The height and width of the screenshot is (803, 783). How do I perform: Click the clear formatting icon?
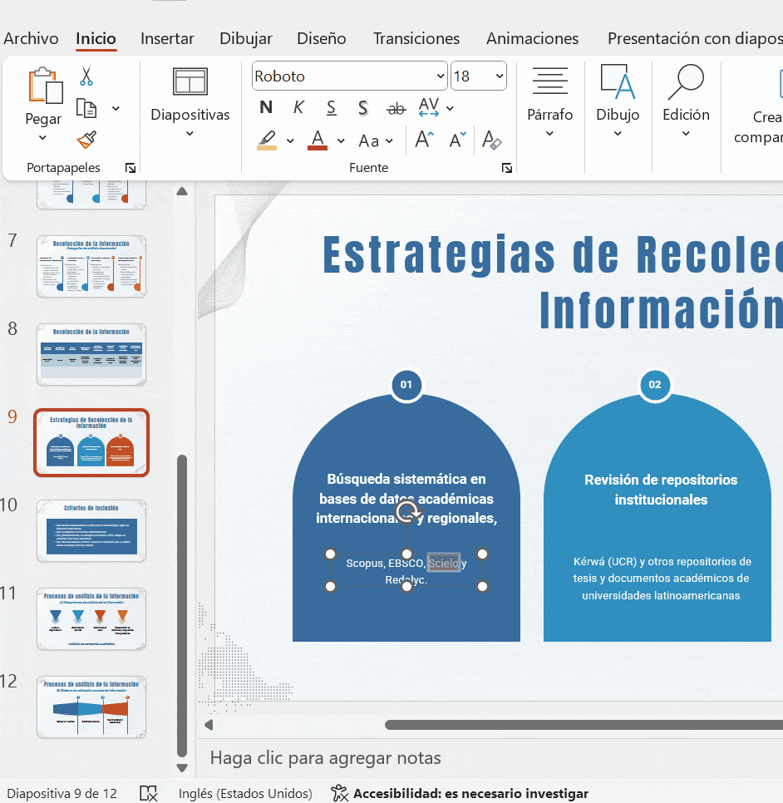pos(492,140)
